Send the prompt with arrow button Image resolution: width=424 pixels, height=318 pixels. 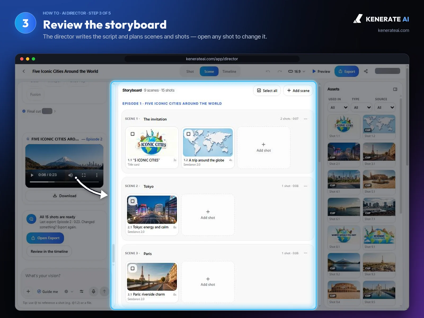click(x=104, y=291)
